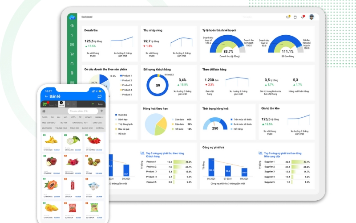The height and width of the screenshot is (223, 356).
Task: Tap the back arrow next to Bán lẻ
Action: click(x=46, y=96)
